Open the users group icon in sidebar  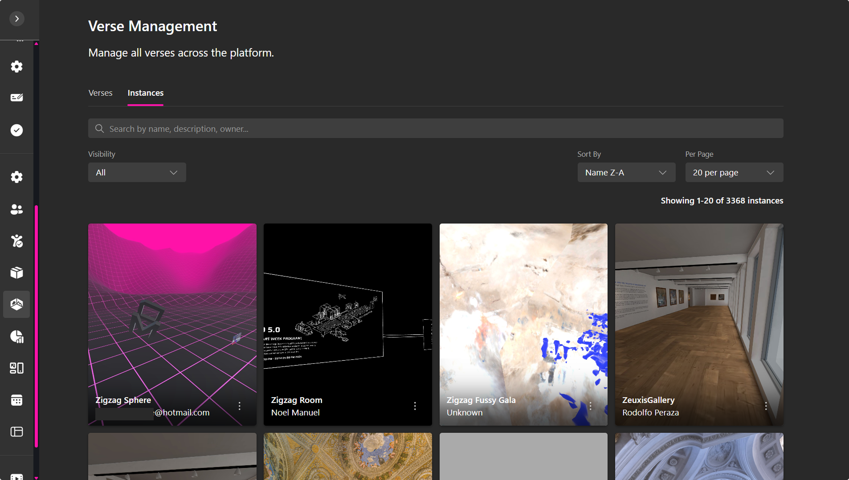pyautogui.click(x=17, y=209)
